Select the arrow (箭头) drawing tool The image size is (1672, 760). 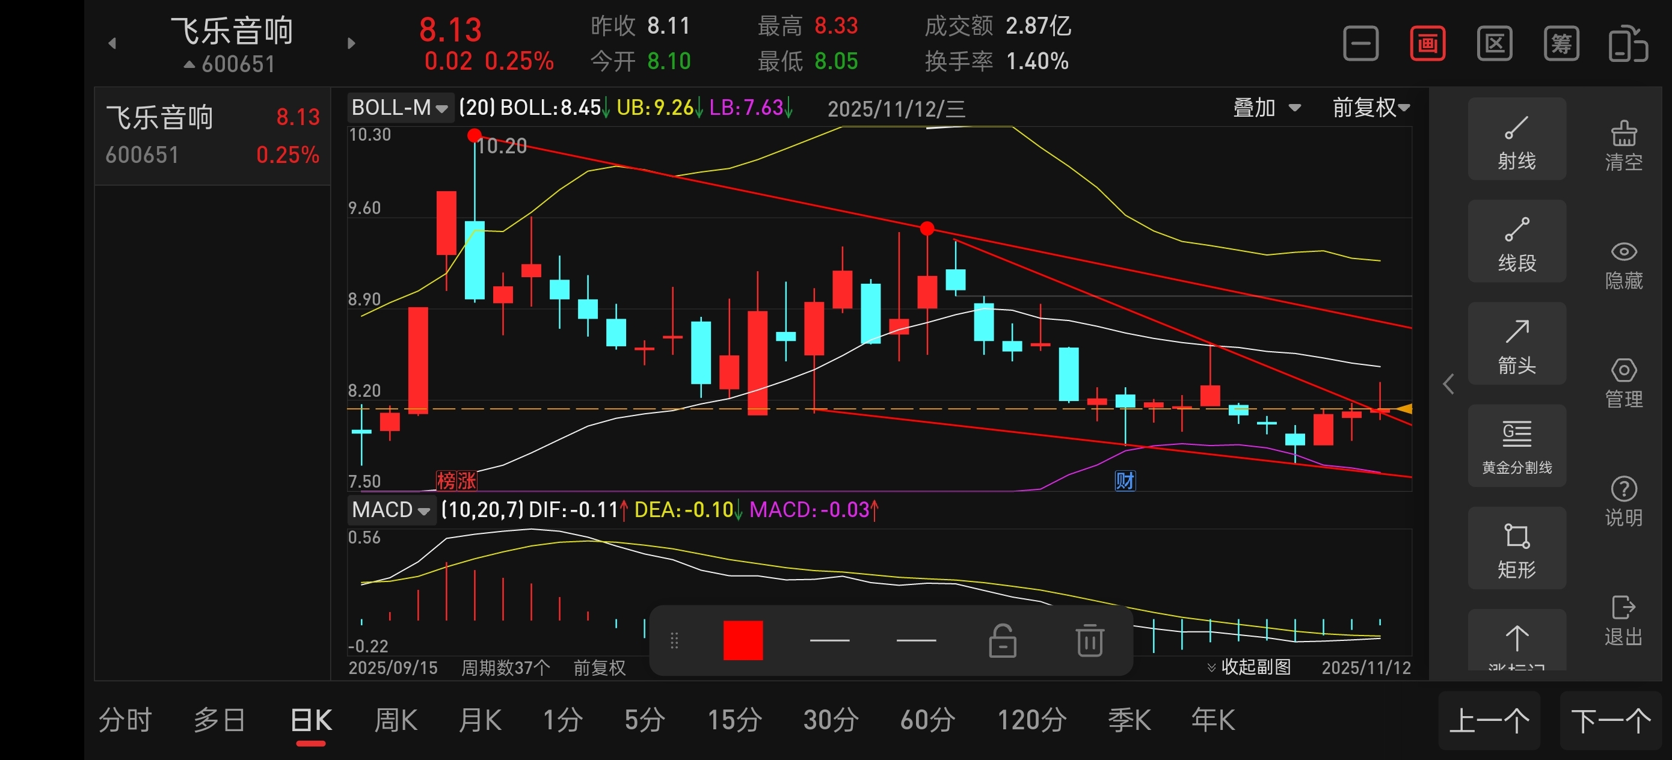1516,344
